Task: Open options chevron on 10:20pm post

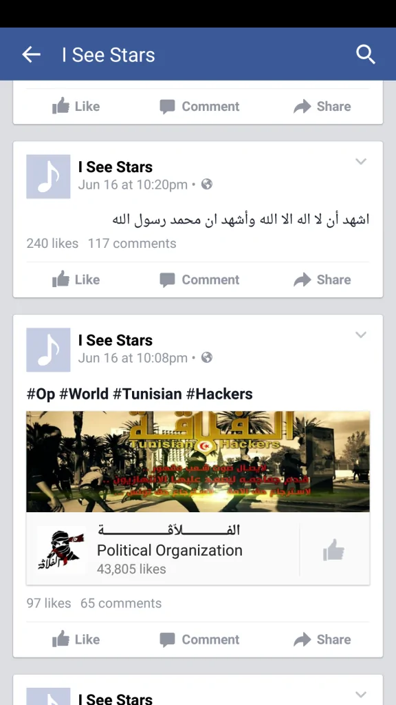Action: coord(361,161)
